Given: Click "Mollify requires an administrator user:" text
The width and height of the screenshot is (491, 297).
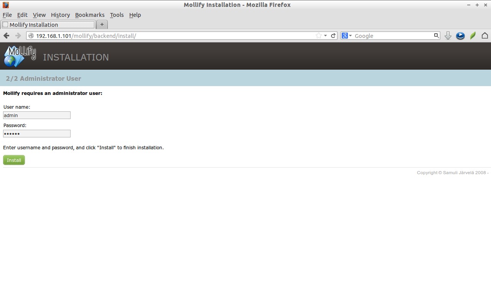Looking at the screenshot, I should (53, 93).
